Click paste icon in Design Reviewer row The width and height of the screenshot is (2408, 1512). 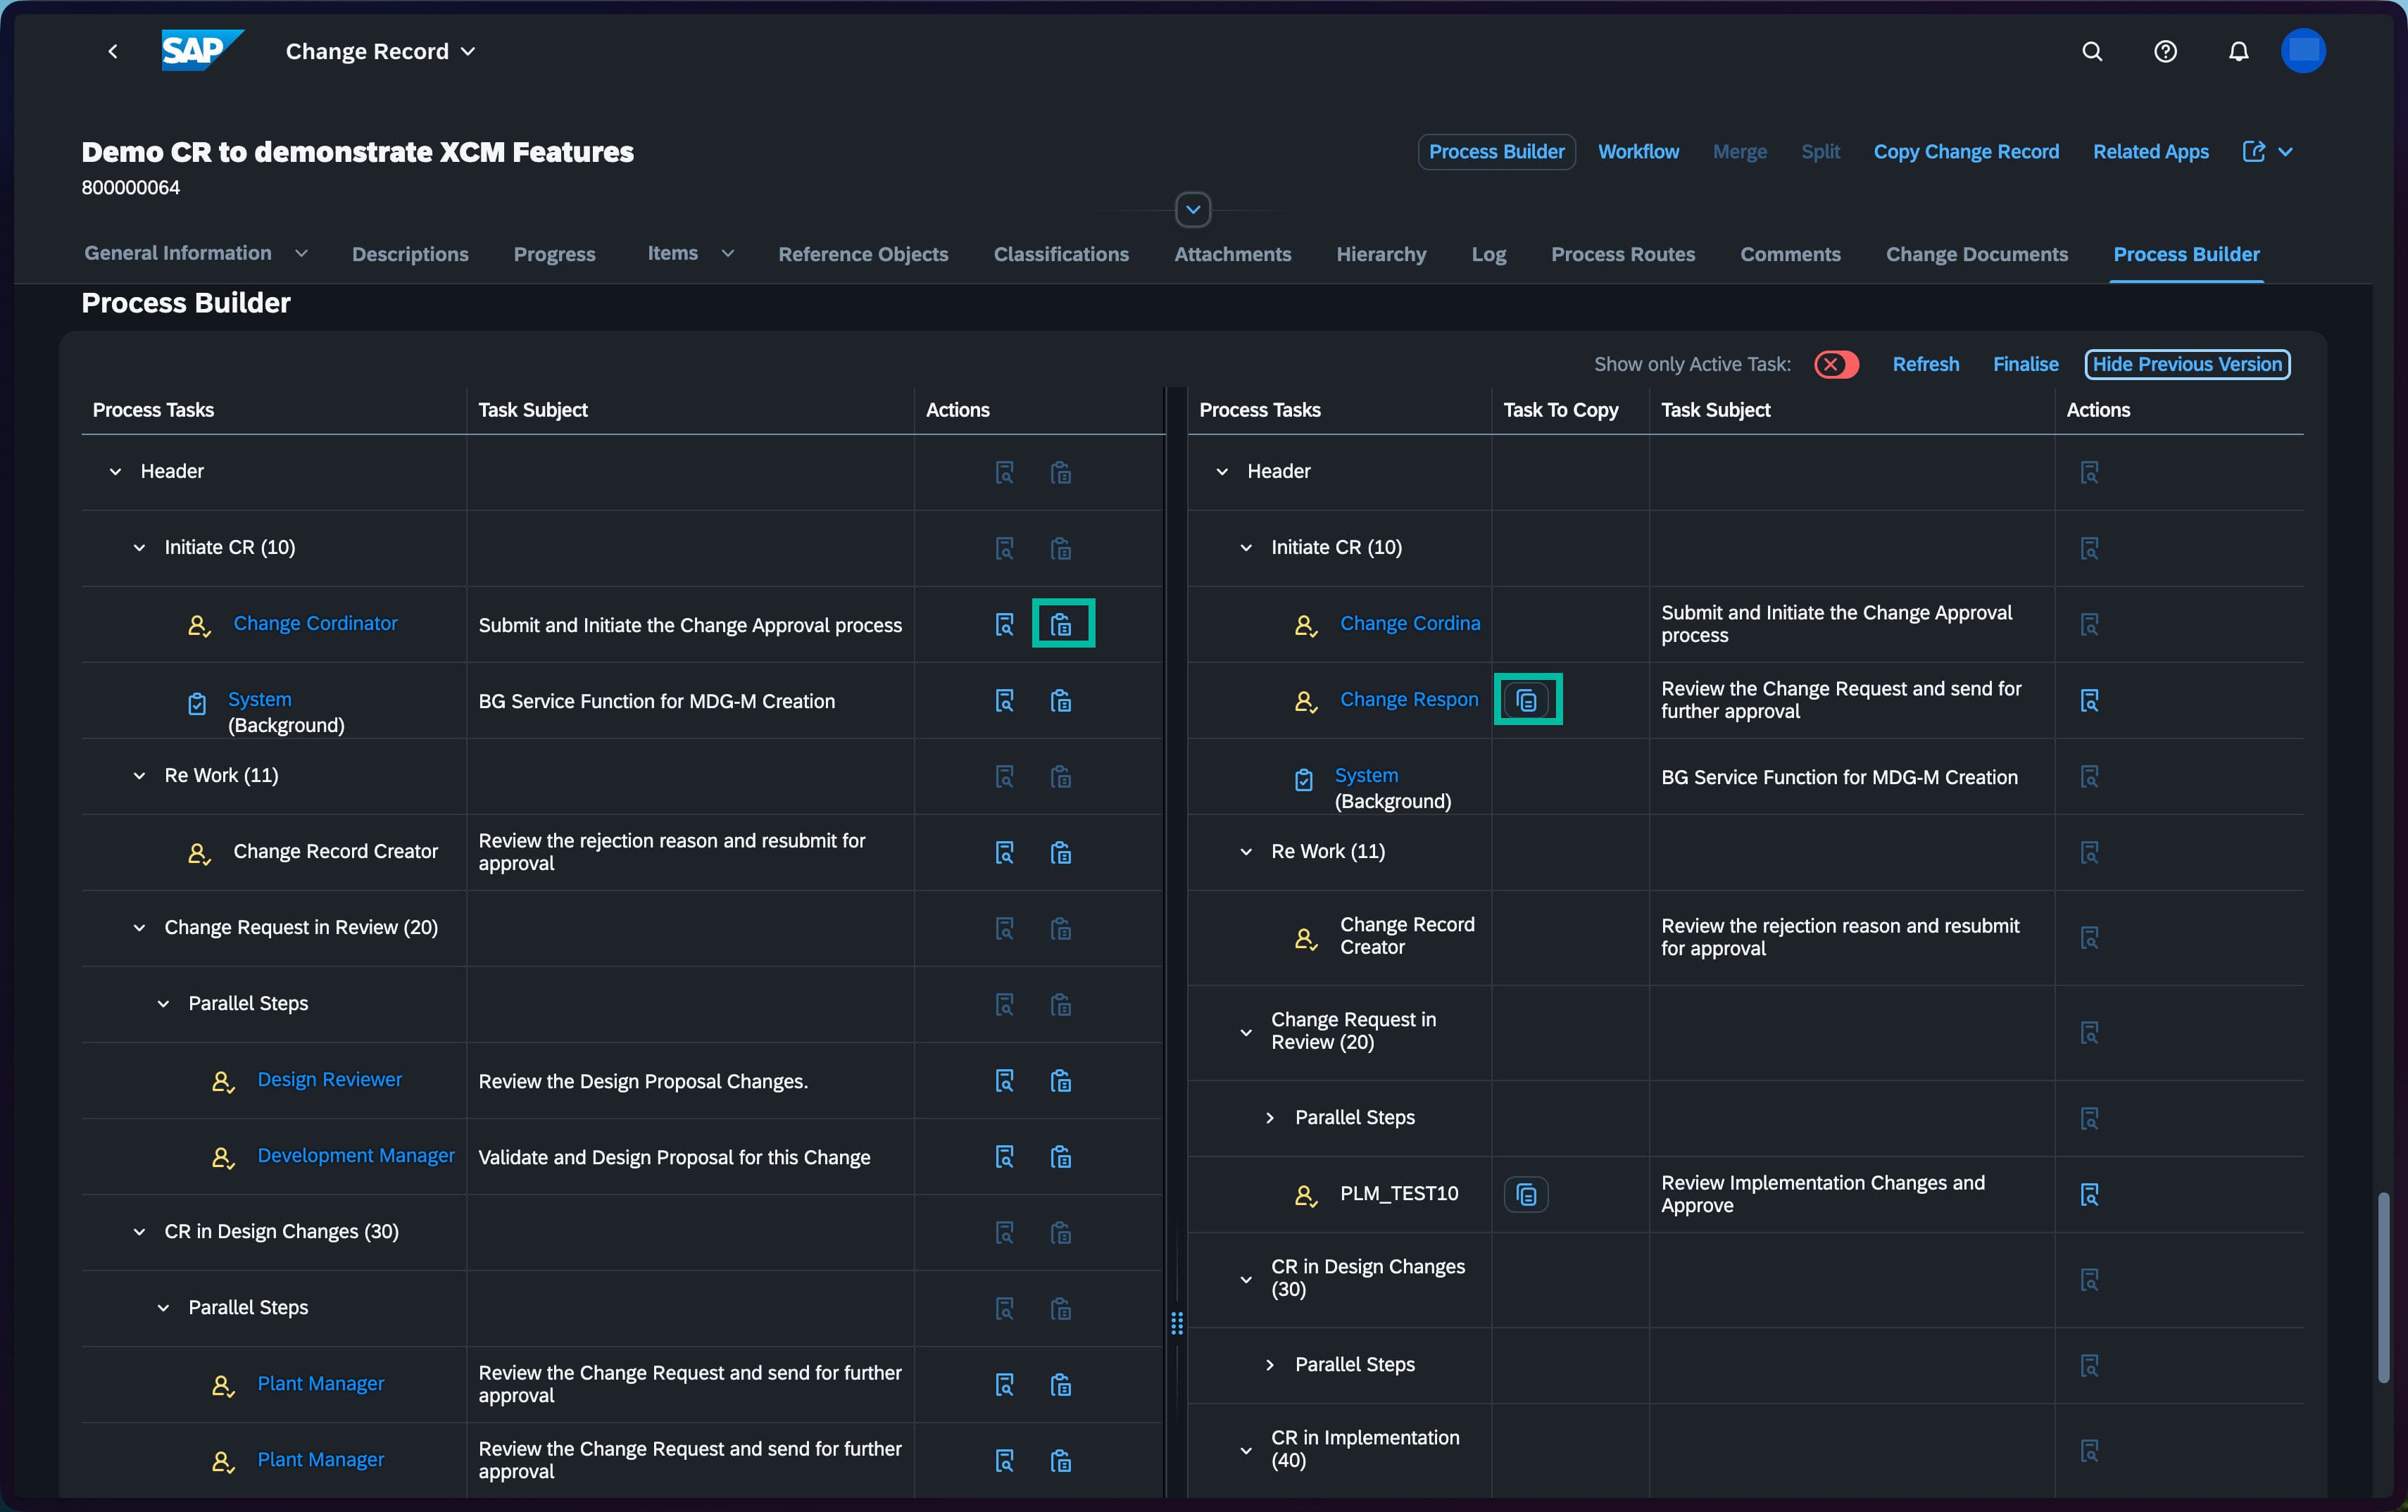coord(1061,1080)
